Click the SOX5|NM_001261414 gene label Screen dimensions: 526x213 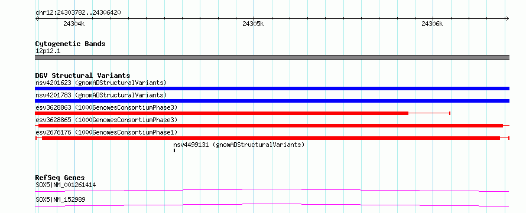tap(66, 185)
